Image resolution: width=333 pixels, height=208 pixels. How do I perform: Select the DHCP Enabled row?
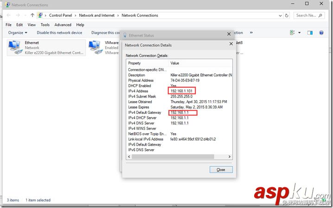[x=179, y=86]
